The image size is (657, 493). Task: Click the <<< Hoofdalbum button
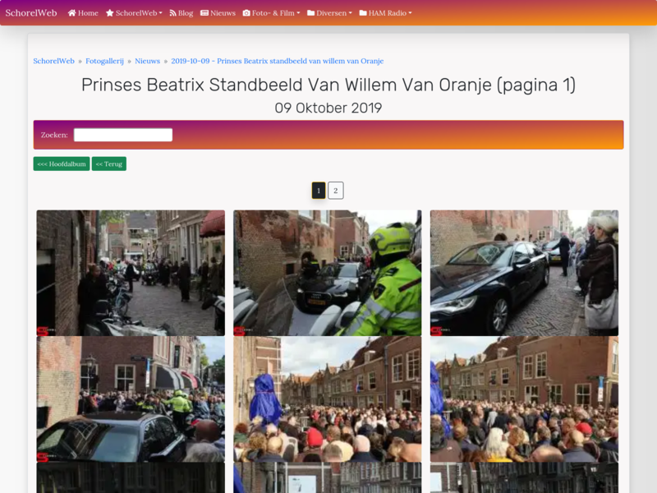[x=62, y=164]
